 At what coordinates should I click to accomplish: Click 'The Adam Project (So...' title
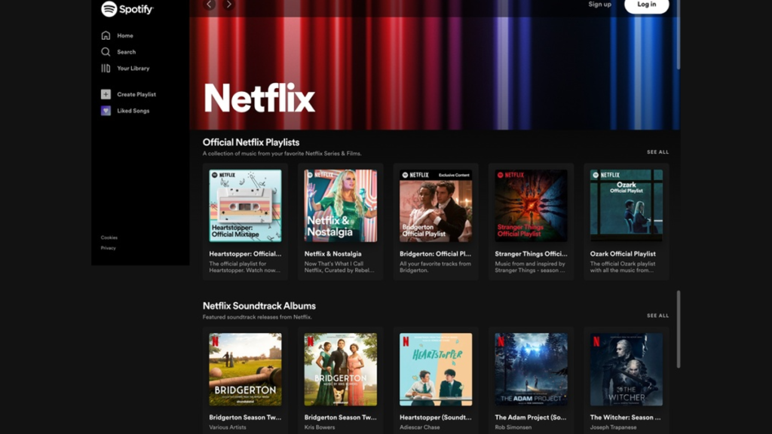pos(530,417)
